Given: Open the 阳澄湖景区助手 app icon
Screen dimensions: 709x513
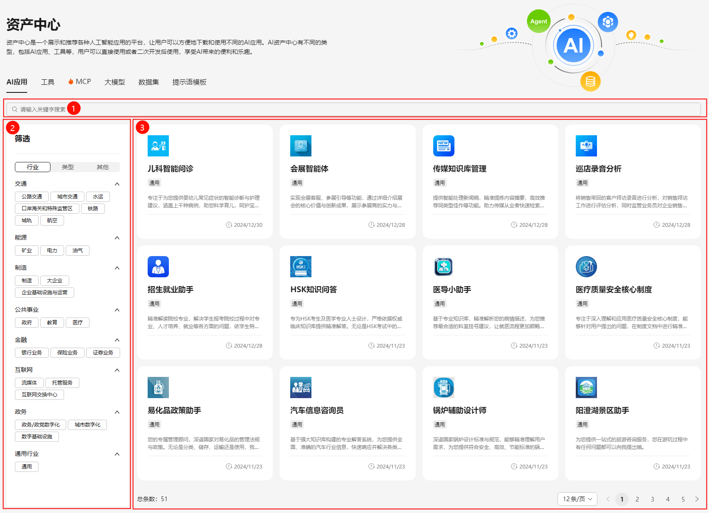Looking at the screenshot, I should (x=586, y=388).
